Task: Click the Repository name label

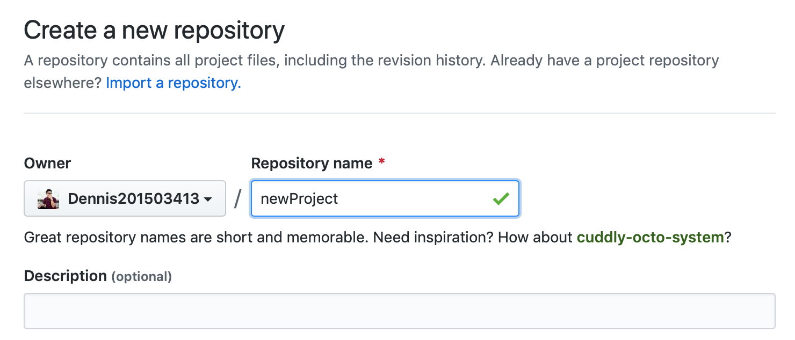Action: pyautogui.click(x=312, y=163)
